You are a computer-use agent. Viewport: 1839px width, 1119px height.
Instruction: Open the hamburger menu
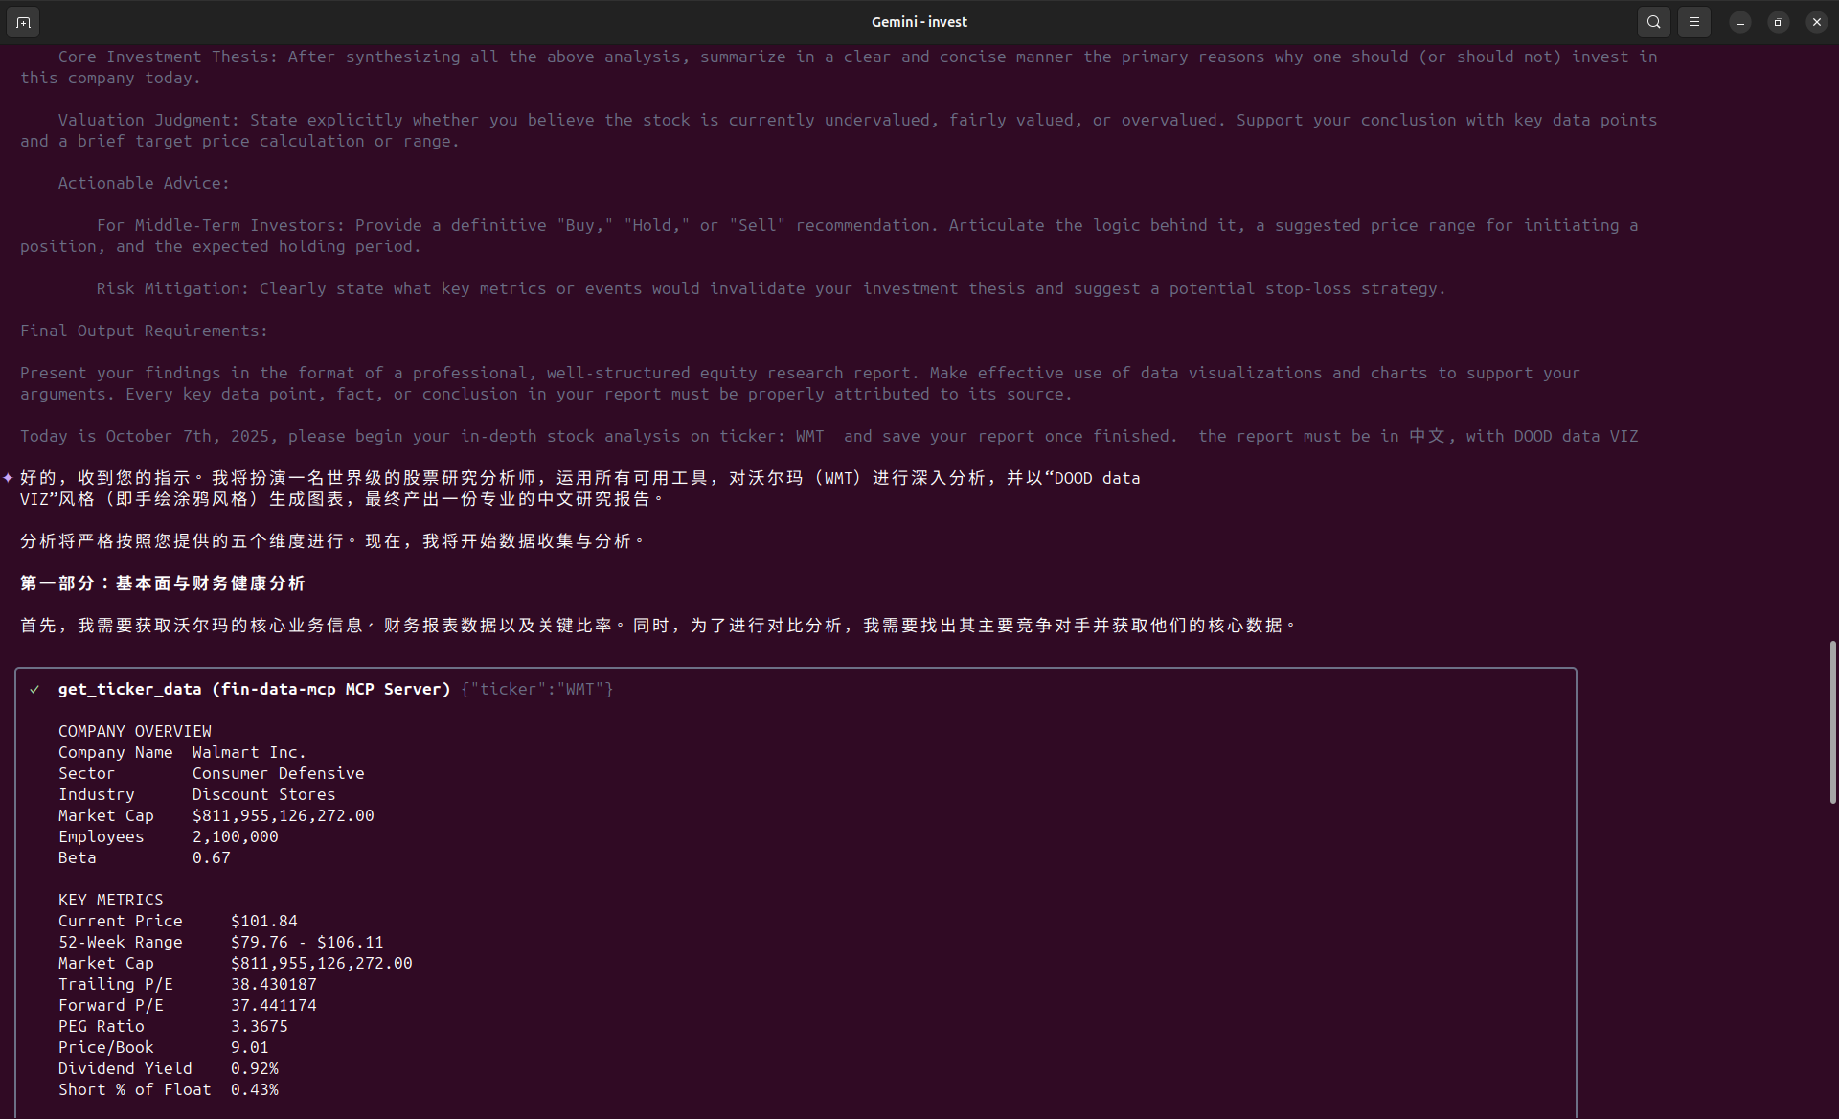click(1694, 22)
